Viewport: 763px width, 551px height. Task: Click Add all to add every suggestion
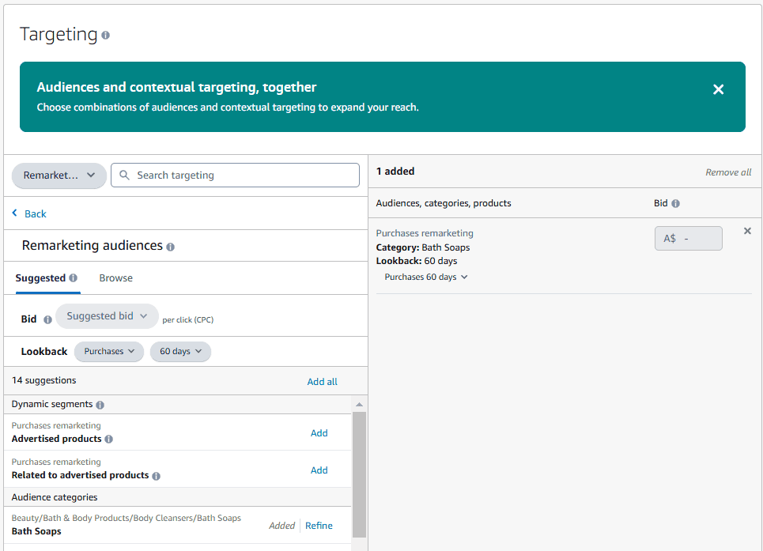click(322, 381)
